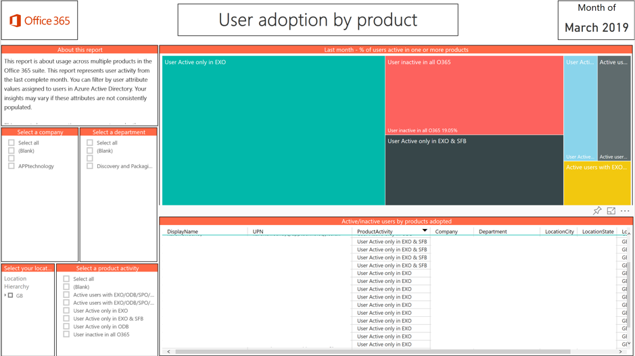Enable User inactive in all O365 filter

(x=66, y=334)
